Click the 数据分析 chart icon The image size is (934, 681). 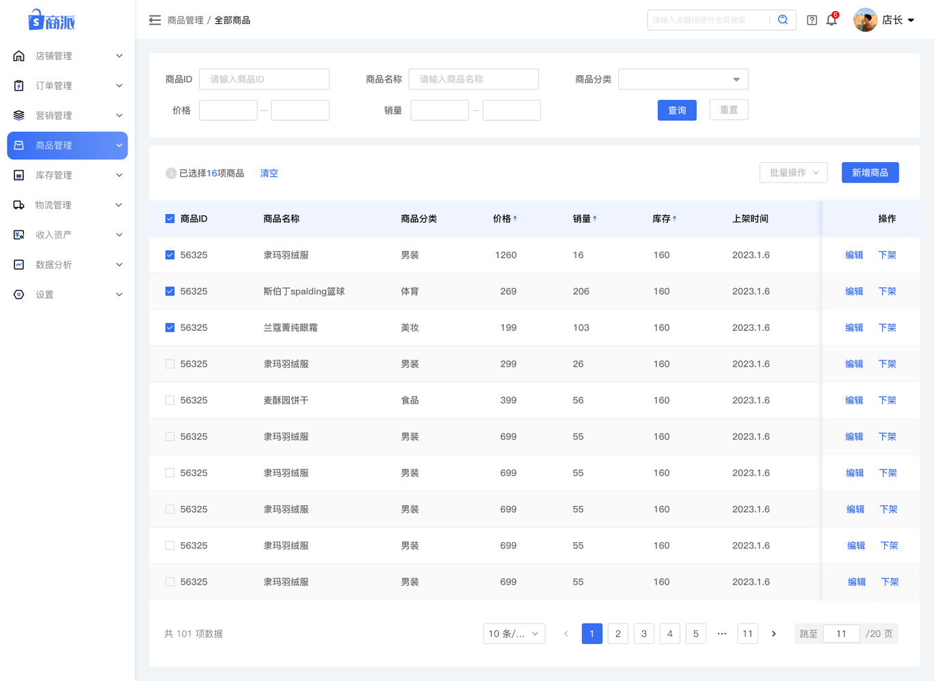19,265
